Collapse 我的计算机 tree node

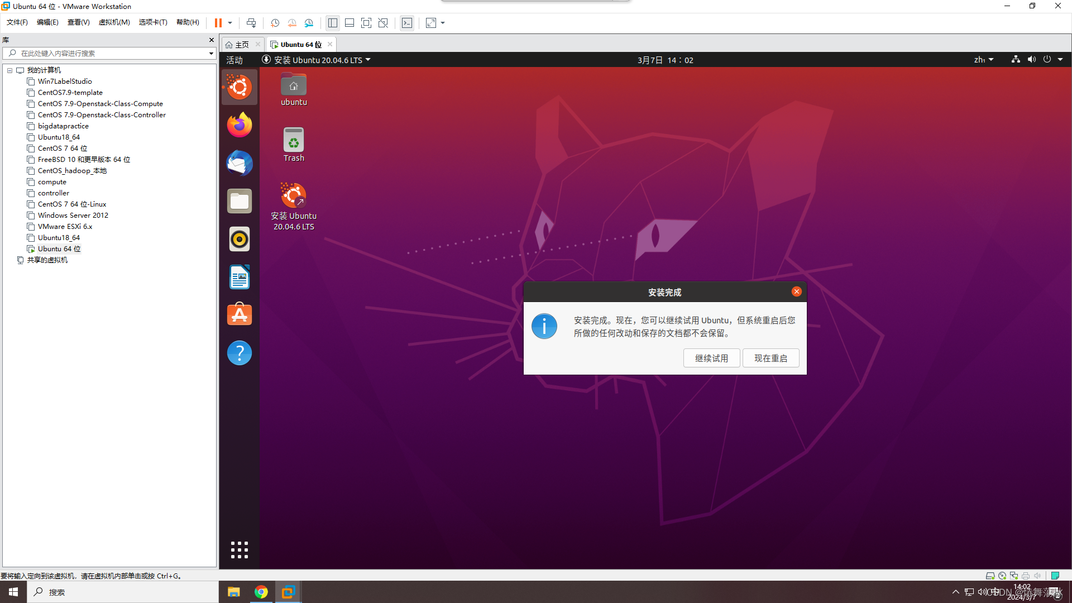9,70
